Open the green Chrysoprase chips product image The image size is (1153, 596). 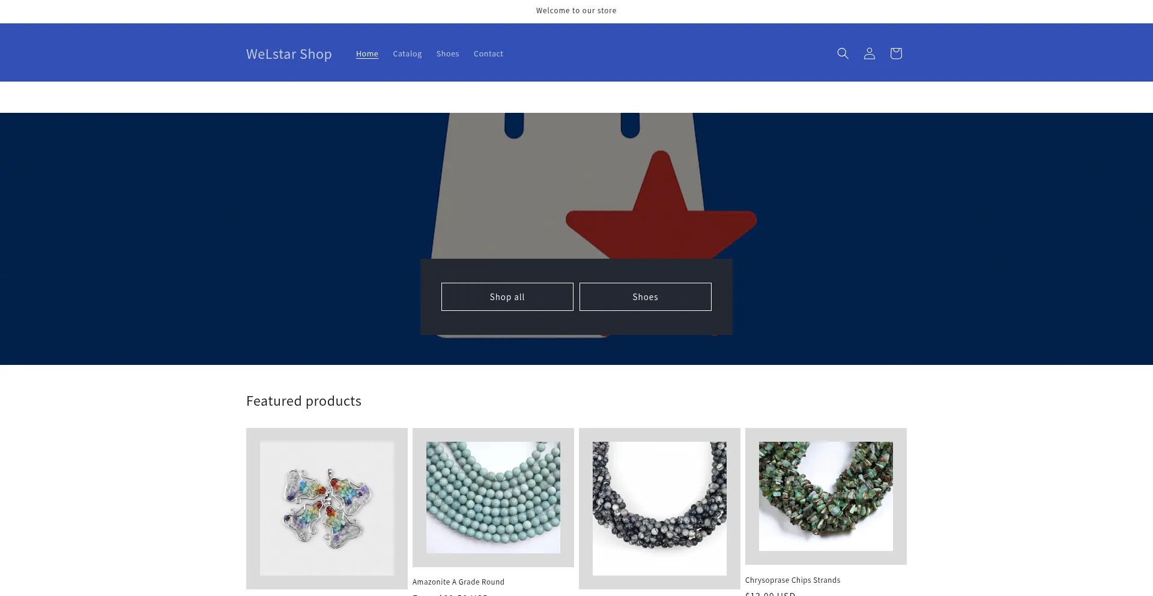coord(826,496)
